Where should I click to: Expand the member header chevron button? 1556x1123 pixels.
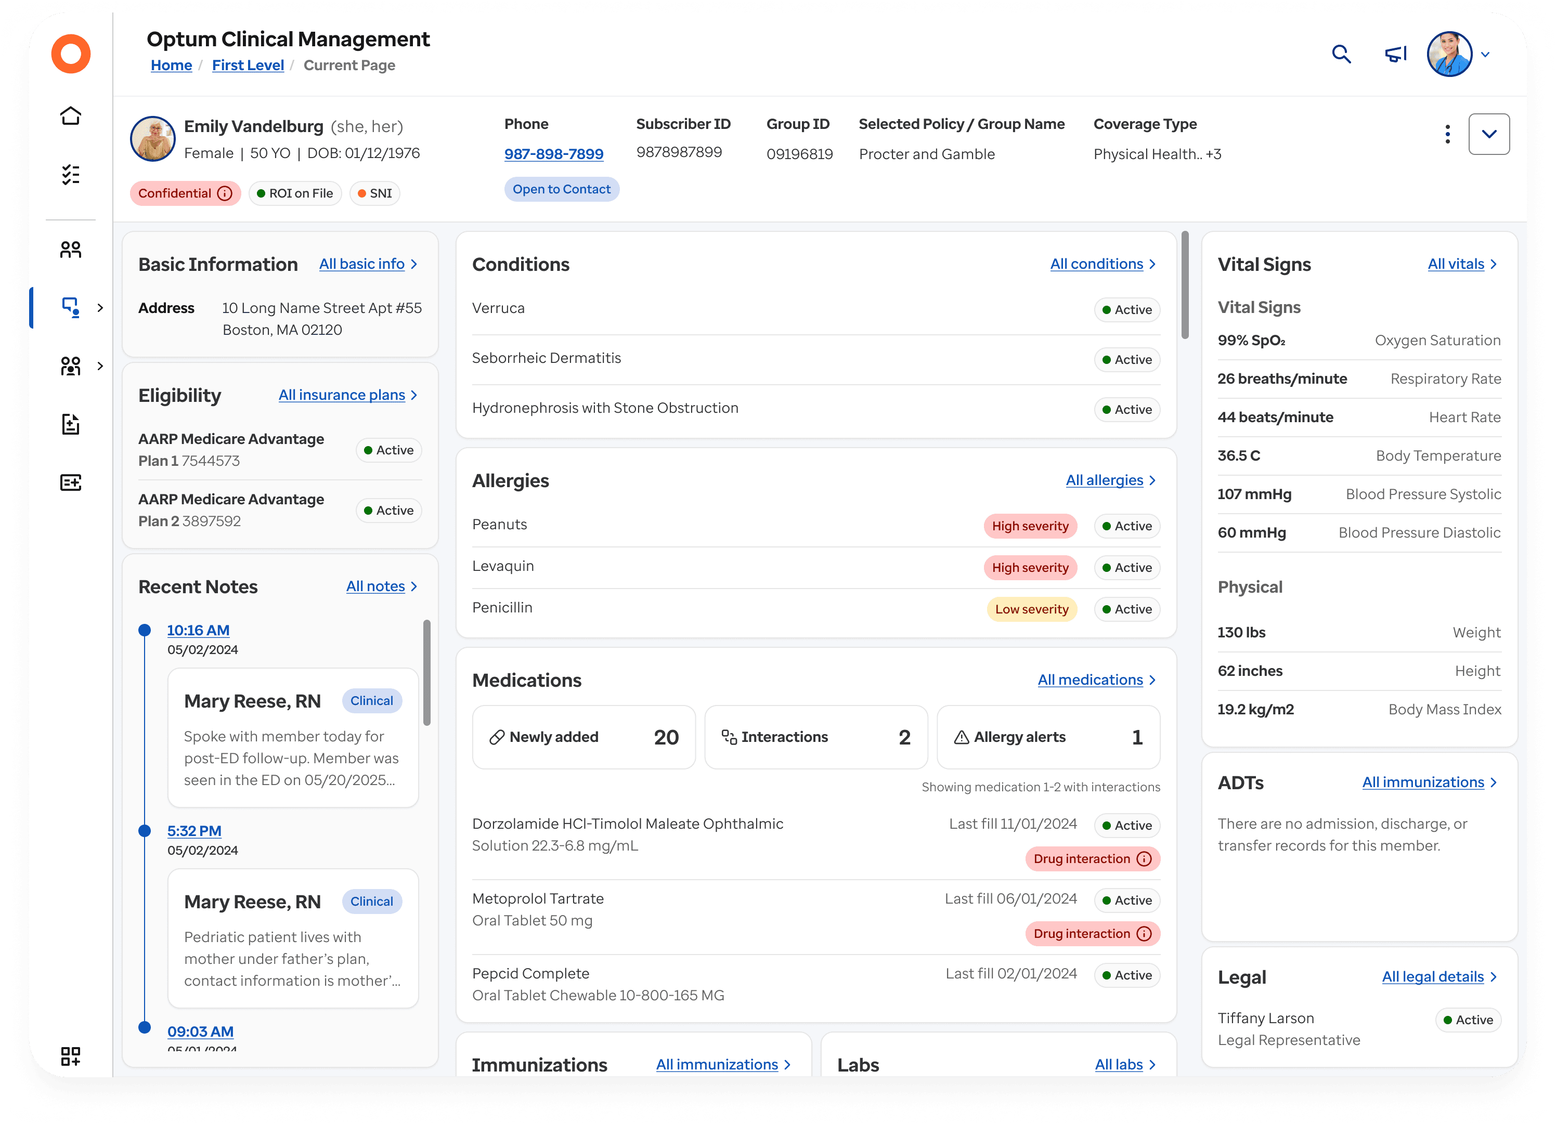(x=1489, y=134)
